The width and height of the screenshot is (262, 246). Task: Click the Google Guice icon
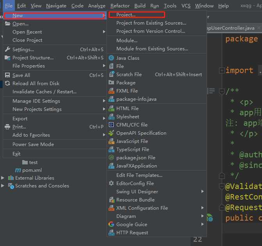click(111, 224)
